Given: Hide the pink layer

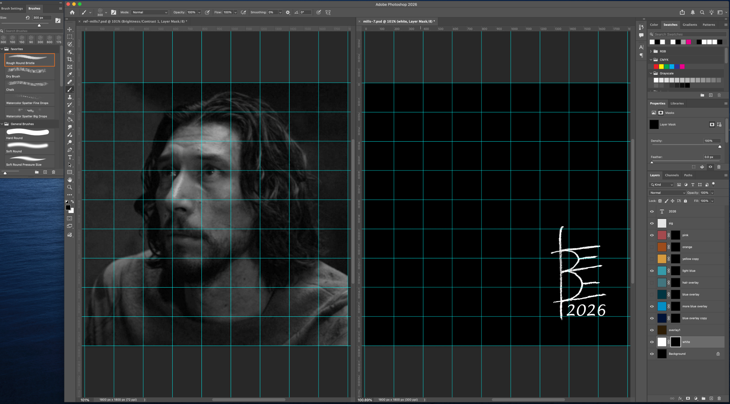Looking at the screenshot, I should pos(652,235).
